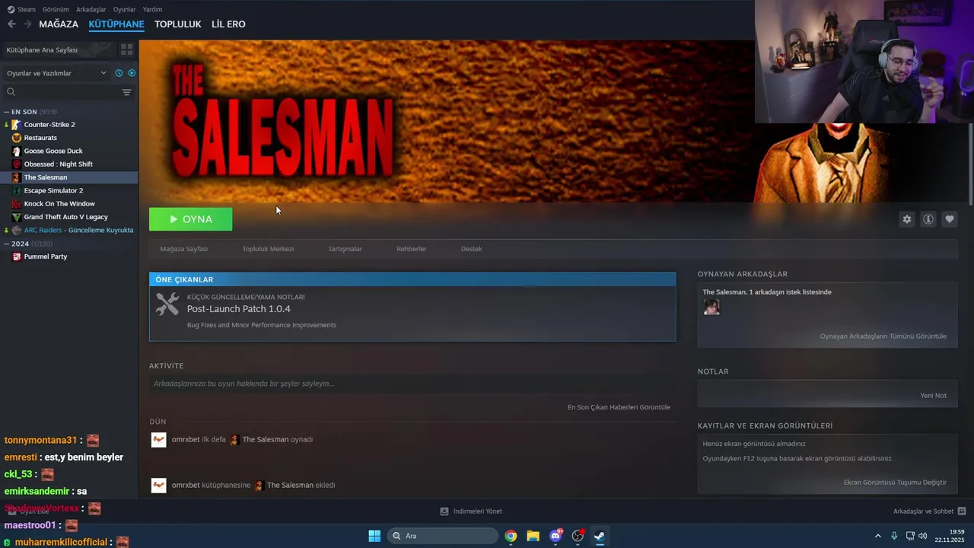
Task: Click the back navigation arrow
Action: point(11,24)
